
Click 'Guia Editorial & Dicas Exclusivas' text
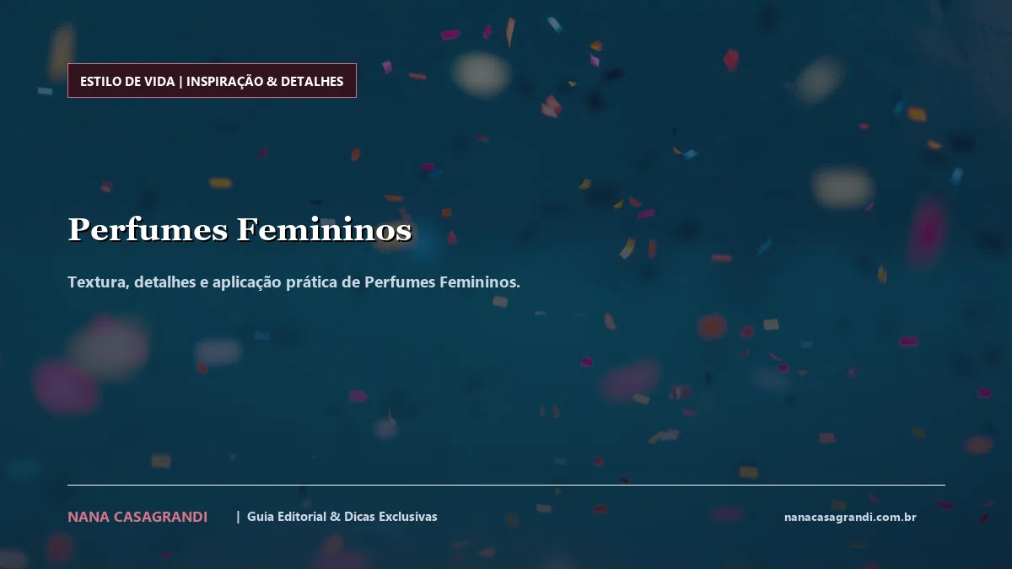(x=342, y=517)
